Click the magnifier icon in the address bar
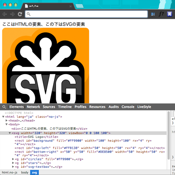The height and width of the screenshot is (175, 175). click(x=28, y=14)
